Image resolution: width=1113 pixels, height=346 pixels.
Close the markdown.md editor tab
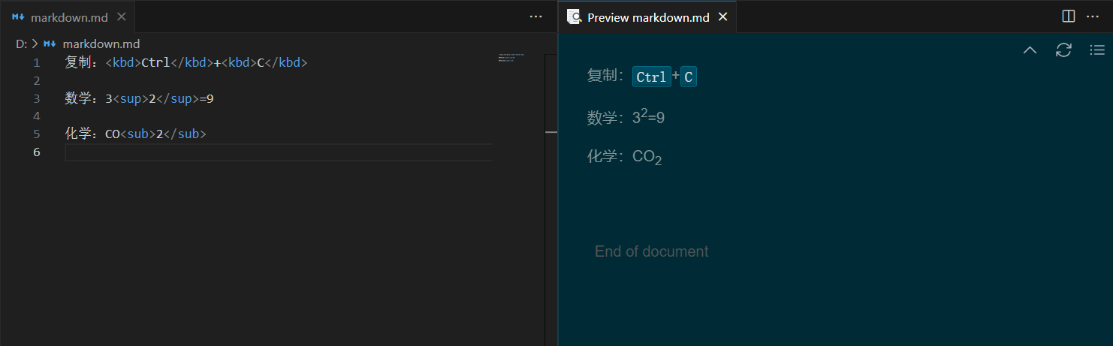[x=122, y=17]
